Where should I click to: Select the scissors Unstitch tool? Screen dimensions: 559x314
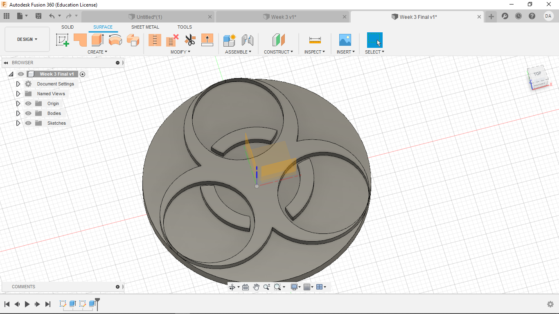pyautogui.click(x=190, y=40)
